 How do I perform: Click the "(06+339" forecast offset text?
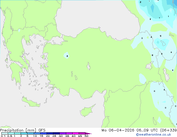168,130
